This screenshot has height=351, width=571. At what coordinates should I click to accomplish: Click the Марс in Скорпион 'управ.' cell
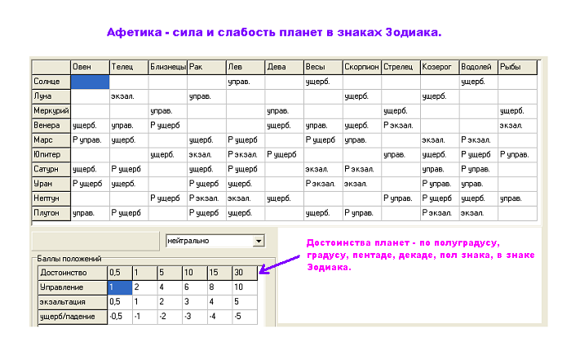click(361, 140)
